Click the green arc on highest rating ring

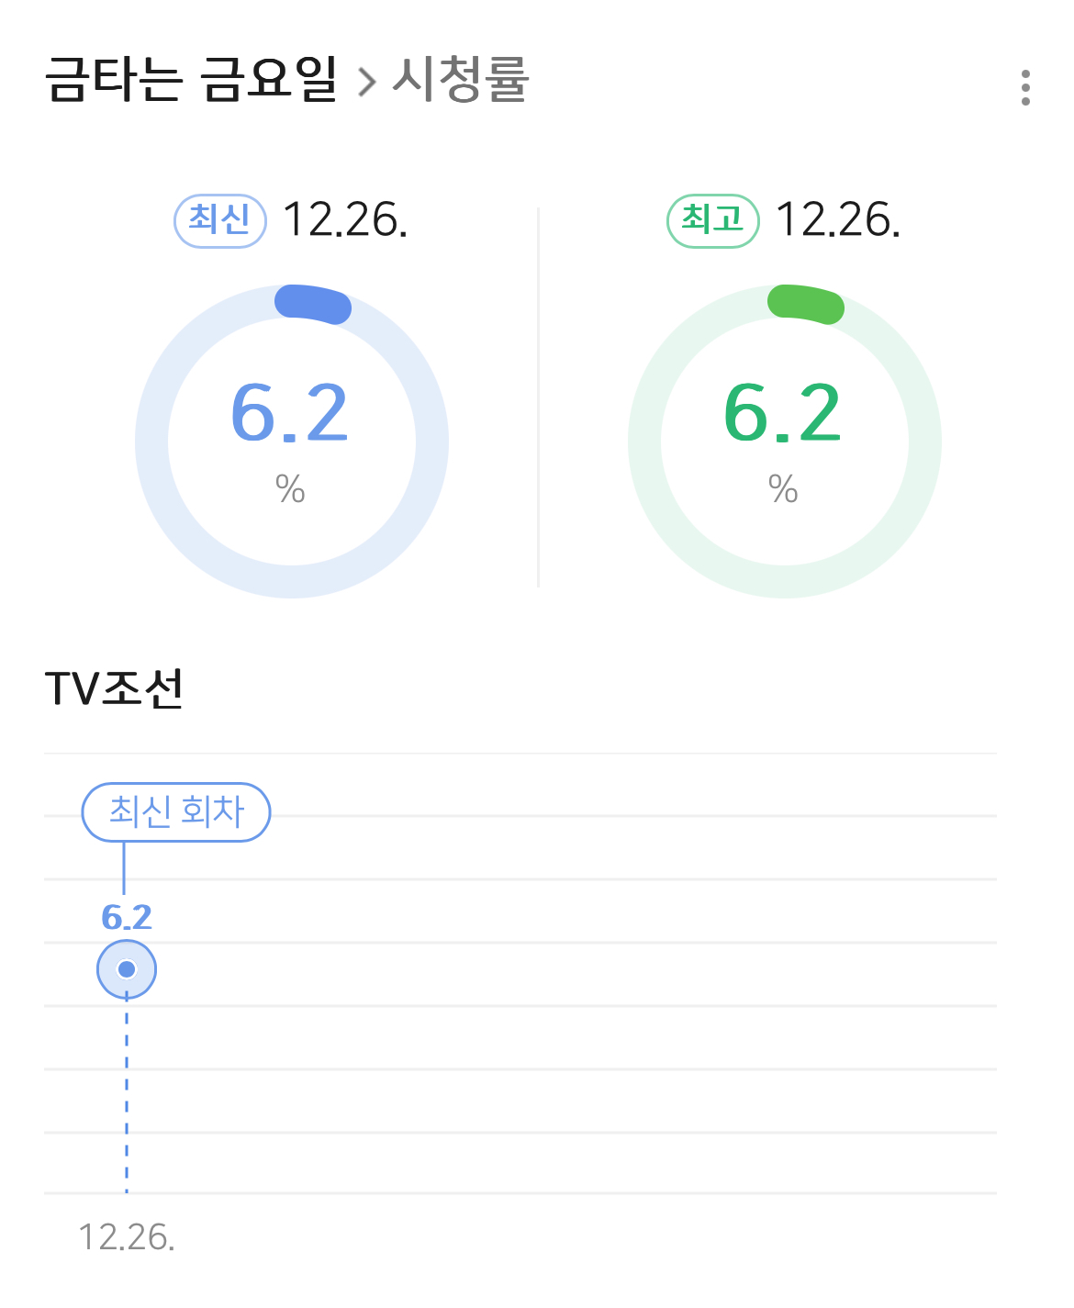[806, 304]
